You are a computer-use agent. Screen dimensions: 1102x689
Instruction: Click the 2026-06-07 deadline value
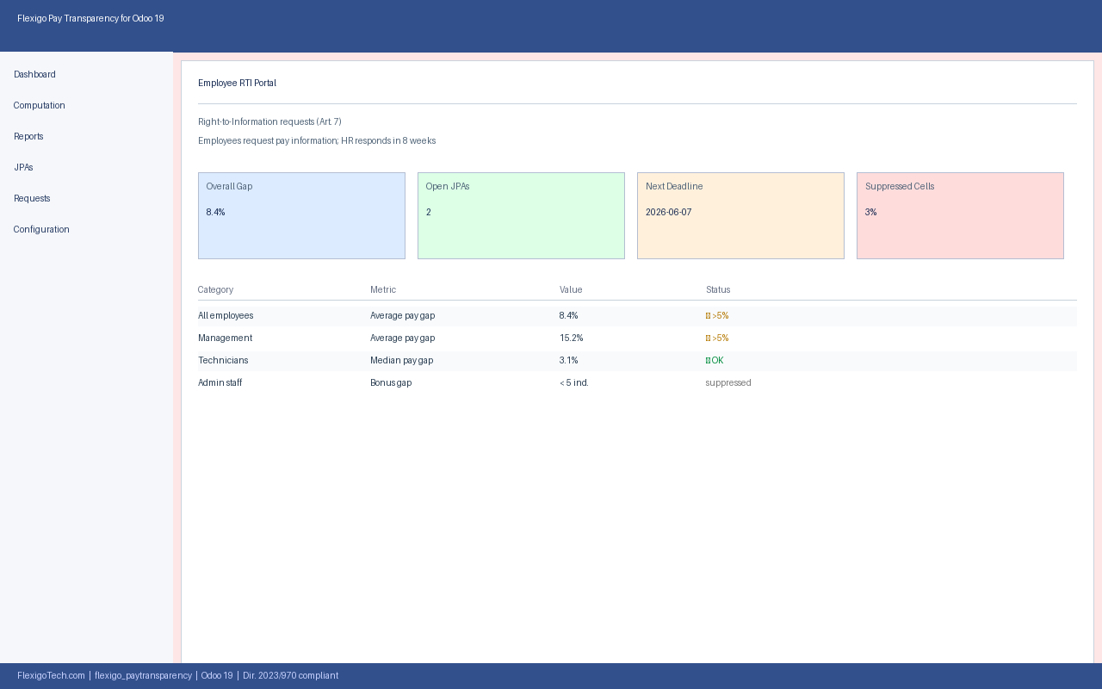click(x=668, y=213)
